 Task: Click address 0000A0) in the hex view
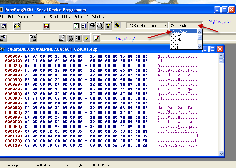pyautogui.click(x=13, y=103)
